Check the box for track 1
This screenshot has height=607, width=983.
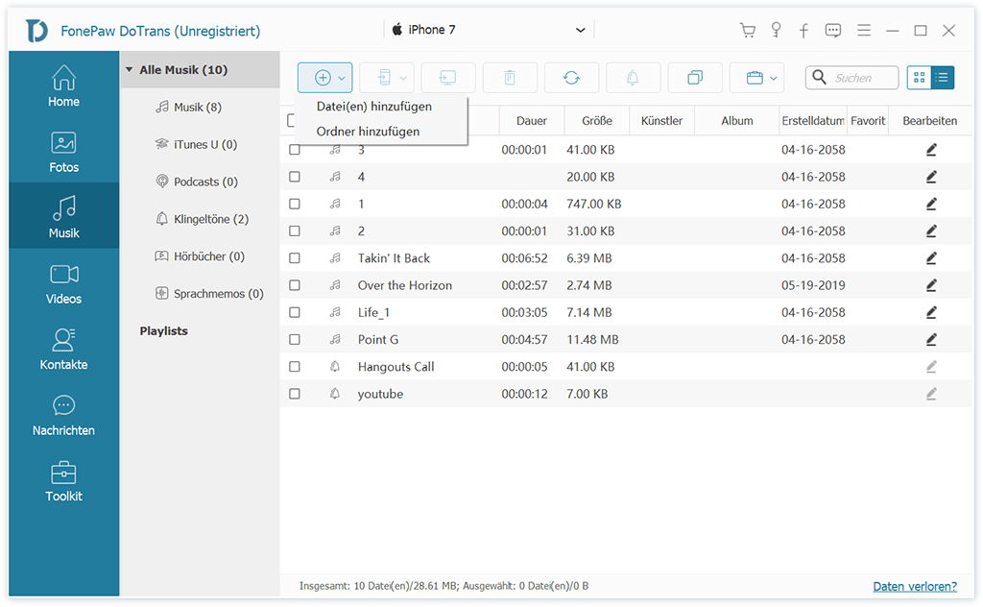[x=295, y=204]
